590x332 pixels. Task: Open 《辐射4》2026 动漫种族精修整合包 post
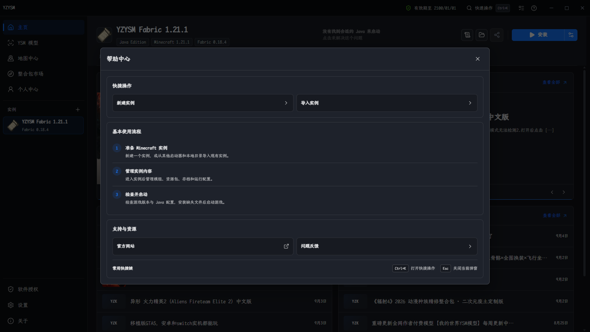456,301
